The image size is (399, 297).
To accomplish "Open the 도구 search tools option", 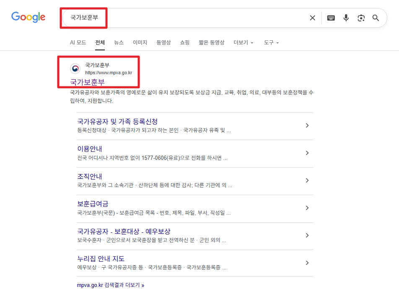I will [x=269, y=42].
